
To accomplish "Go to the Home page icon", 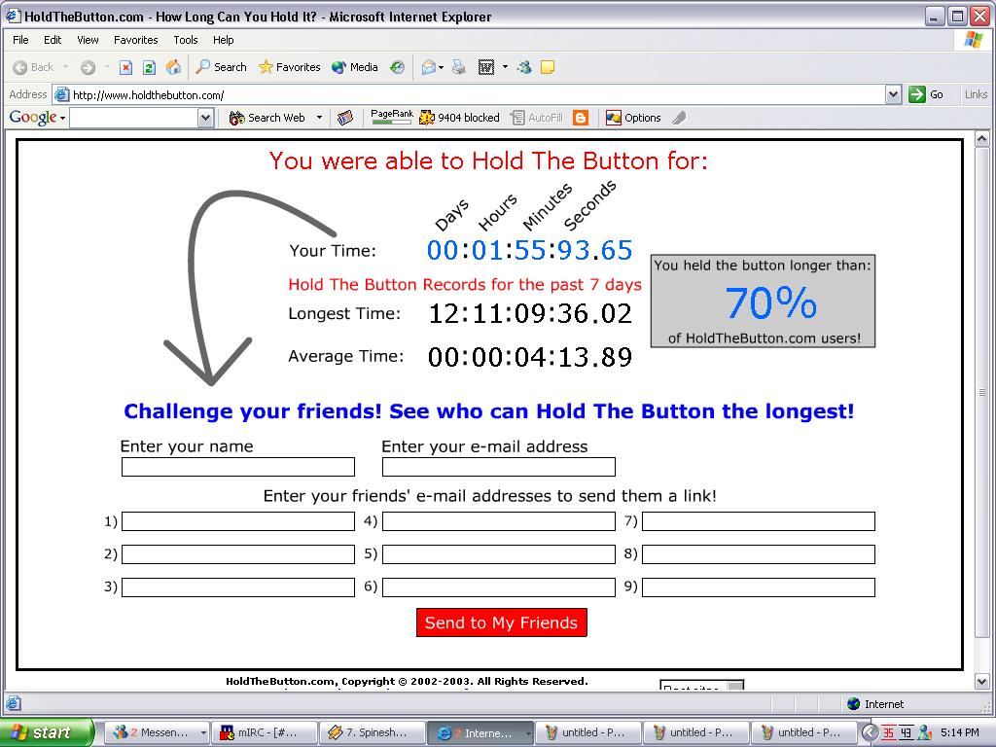I will [173, 67].
